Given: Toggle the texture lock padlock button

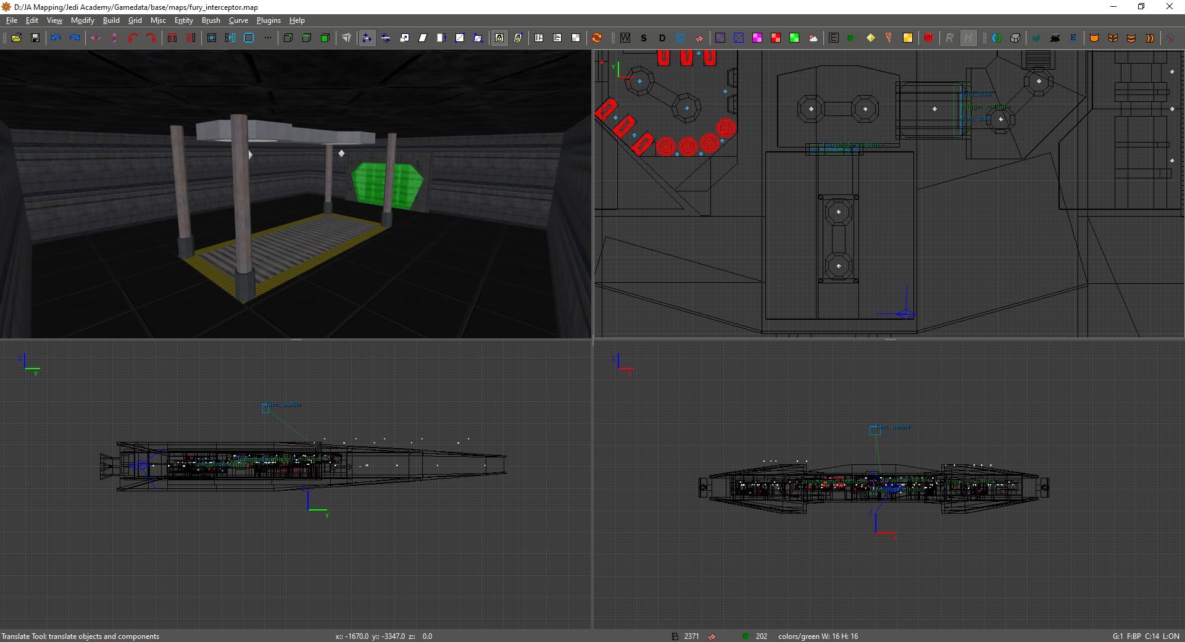Looking at the screenshot, I should click(499, 38).
